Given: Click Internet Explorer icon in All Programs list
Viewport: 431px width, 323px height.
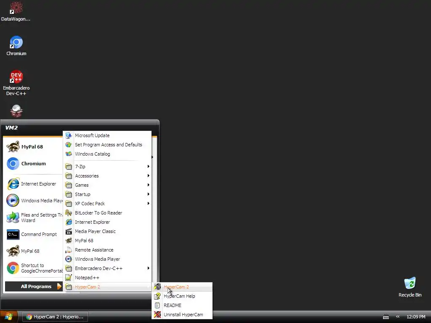Looking at the screenshot, I should pos(69,222).
